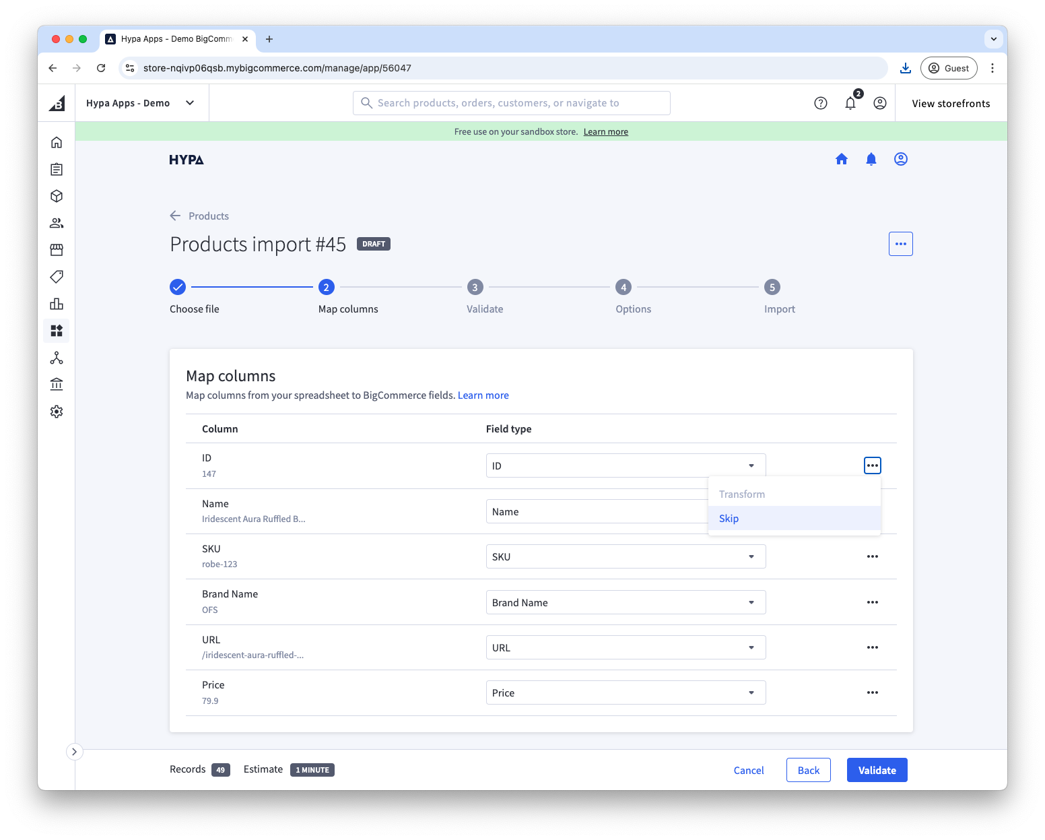Click the Validate button
This screenshot has height=840, width=1045.
[x=877, y=770]
